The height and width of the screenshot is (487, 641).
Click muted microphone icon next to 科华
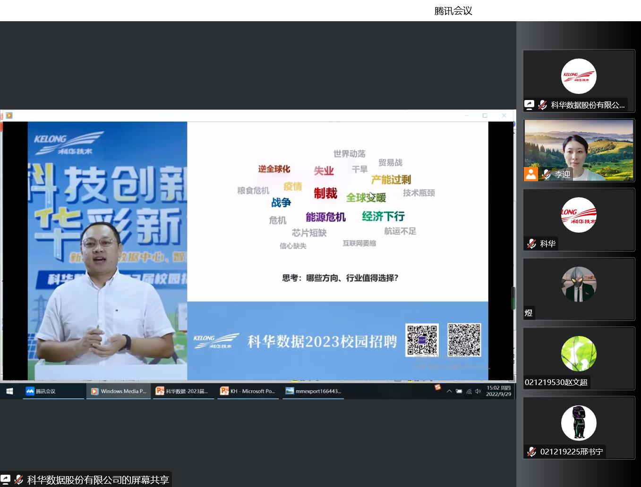(x=532, y=243)
